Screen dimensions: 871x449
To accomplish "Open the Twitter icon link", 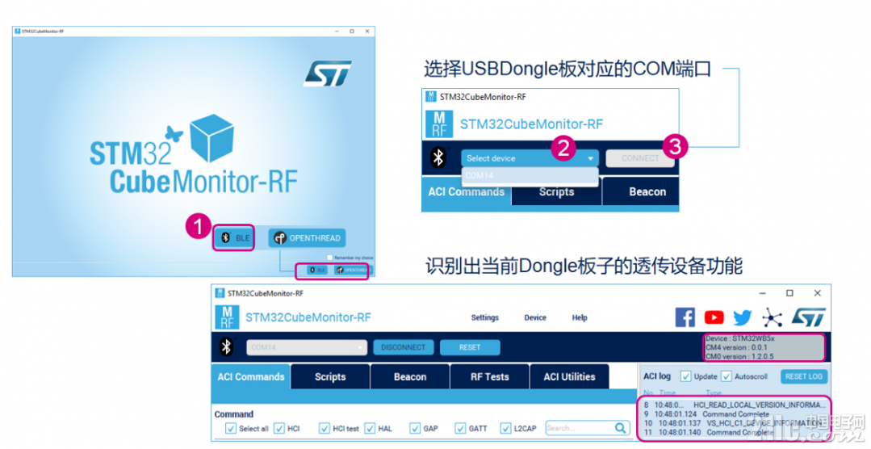I will pyautogui.click(x=742, y=318).
